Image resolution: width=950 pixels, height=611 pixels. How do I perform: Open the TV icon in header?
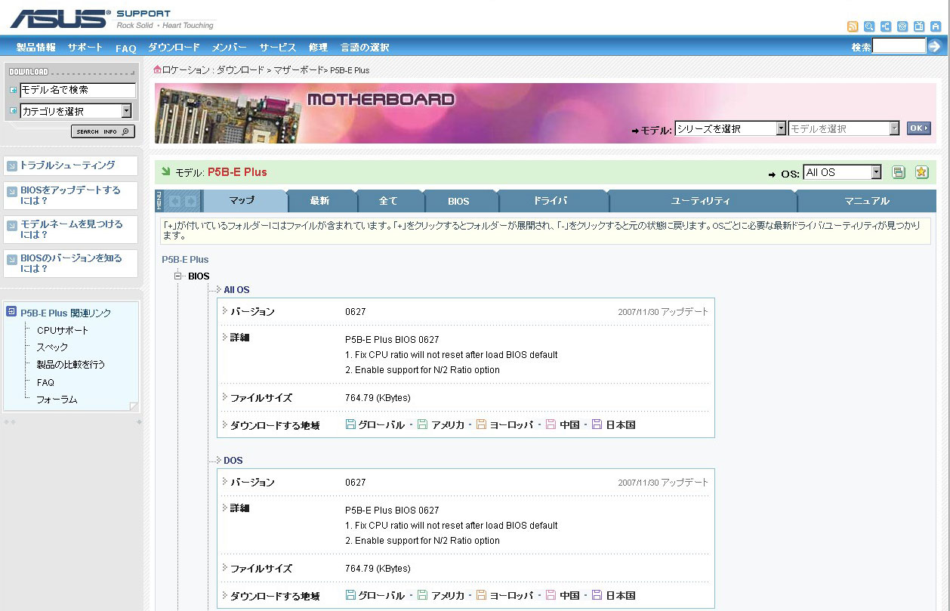pos(919,26)
